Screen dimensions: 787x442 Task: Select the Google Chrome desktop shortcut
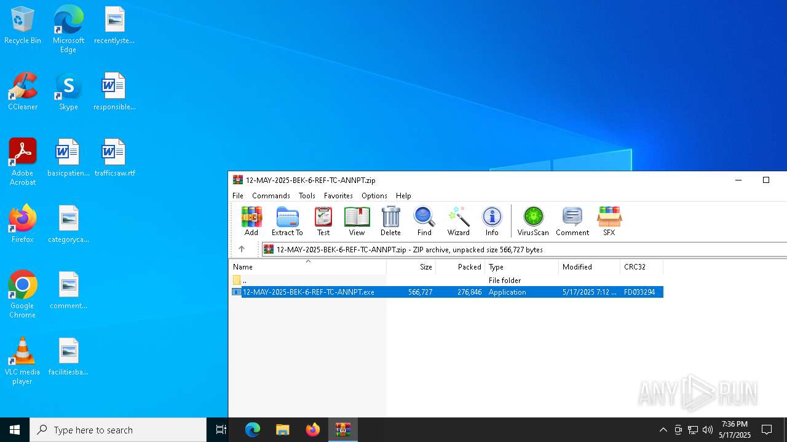point(23,294)
